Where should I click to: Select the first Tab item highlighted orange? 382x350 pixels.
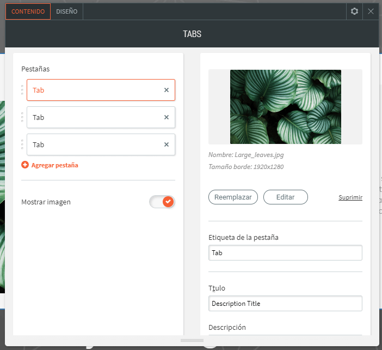[101, 90]
